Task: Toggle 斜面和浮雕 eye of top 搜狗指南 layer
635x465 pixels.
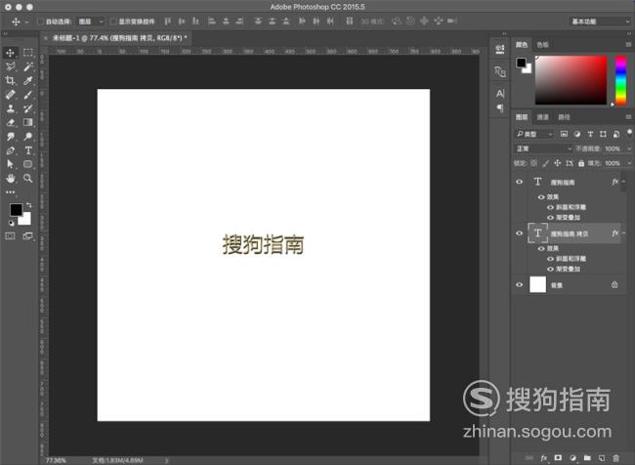Action: (550, 207)
